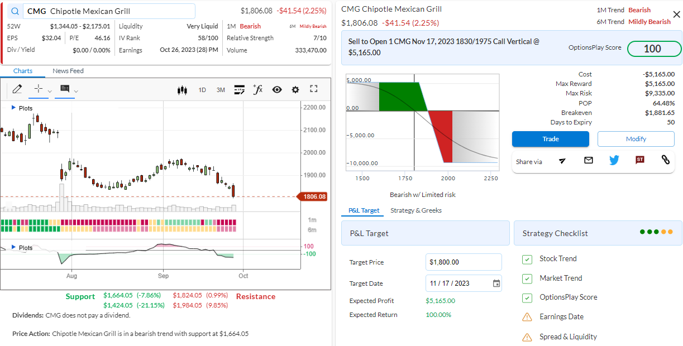Select the pencil drawing tool

17,89
